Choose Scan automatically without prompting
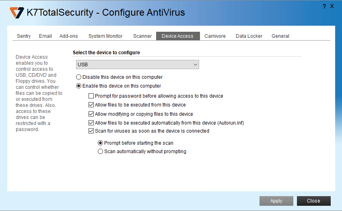 [x=101, y=152]
